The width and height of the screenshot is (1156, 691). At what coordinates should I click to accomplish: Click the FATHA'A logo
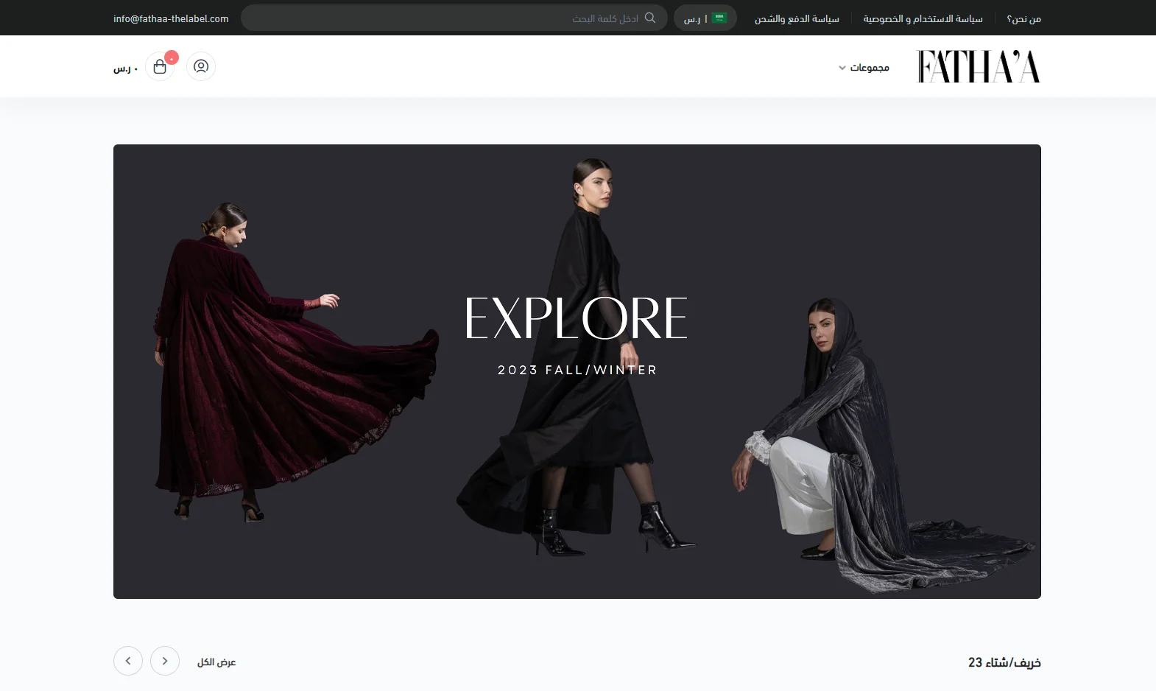click(979, 66)
